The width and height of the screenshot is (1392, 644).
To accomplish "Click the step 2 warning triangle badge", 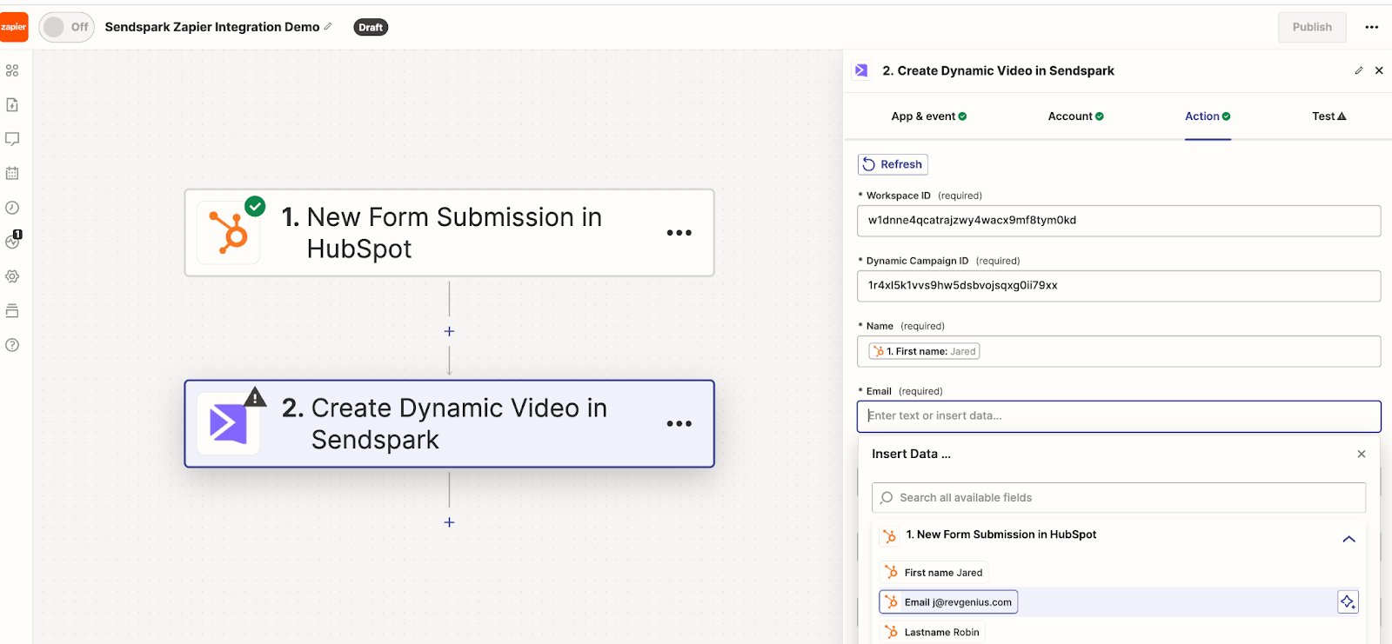I will 255,397.
